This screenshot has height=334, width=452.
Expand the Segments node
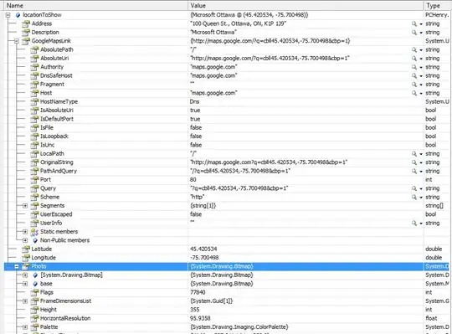pyautogui.click(x=25, y=206)
